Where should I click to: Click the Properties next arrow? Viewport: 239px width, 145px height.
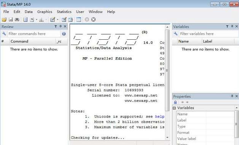pyautogui.click(x=187, y=102)
